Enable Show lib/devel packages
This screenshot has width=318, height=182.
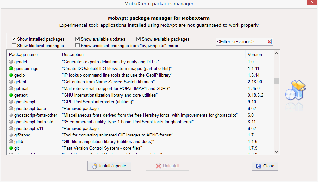click(x=14, y=45)
